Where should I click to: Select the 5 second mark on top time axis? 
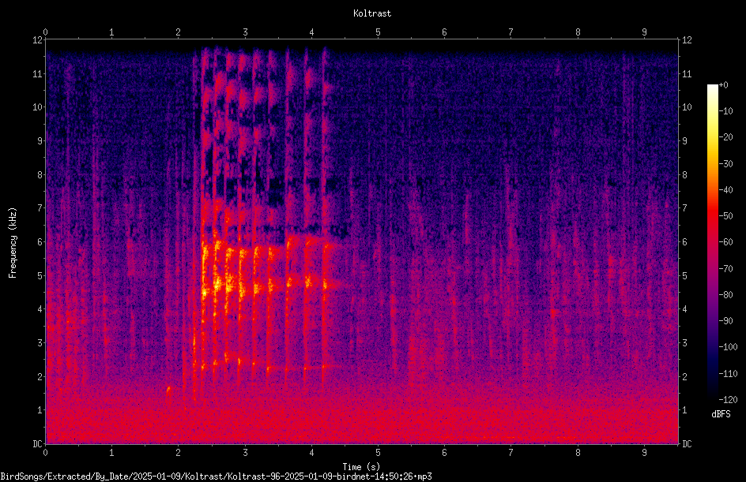[x=379, y=32]
